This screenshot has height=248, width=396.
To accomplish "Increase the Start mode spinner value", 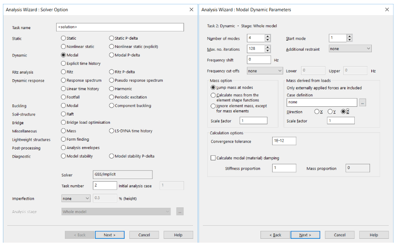I will click(350, 36).
